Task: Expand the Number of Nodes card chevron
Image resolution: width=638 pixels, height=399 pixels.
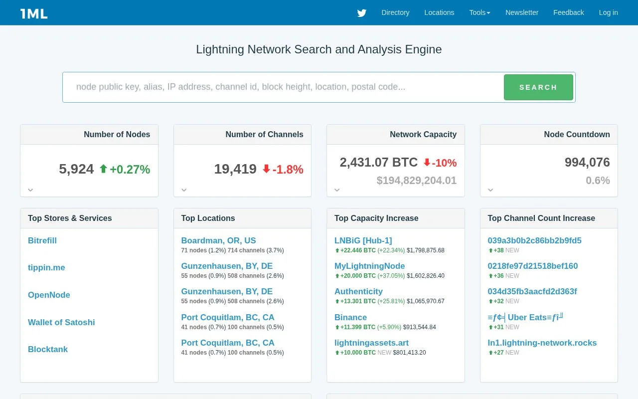Action: pyautogui.click(x=30, y=190)
